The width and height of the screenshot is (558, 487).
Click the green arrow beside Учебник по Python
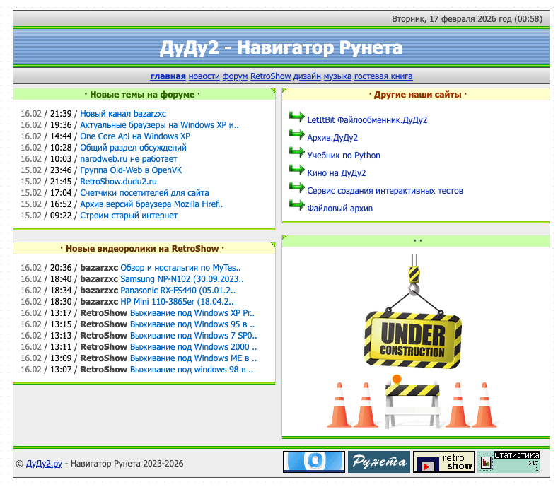tap(296, 152)
